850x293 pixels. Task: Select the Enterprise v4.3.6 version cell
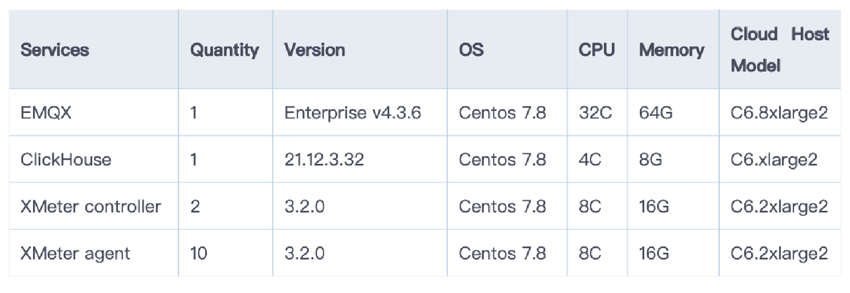pos(353,113)
